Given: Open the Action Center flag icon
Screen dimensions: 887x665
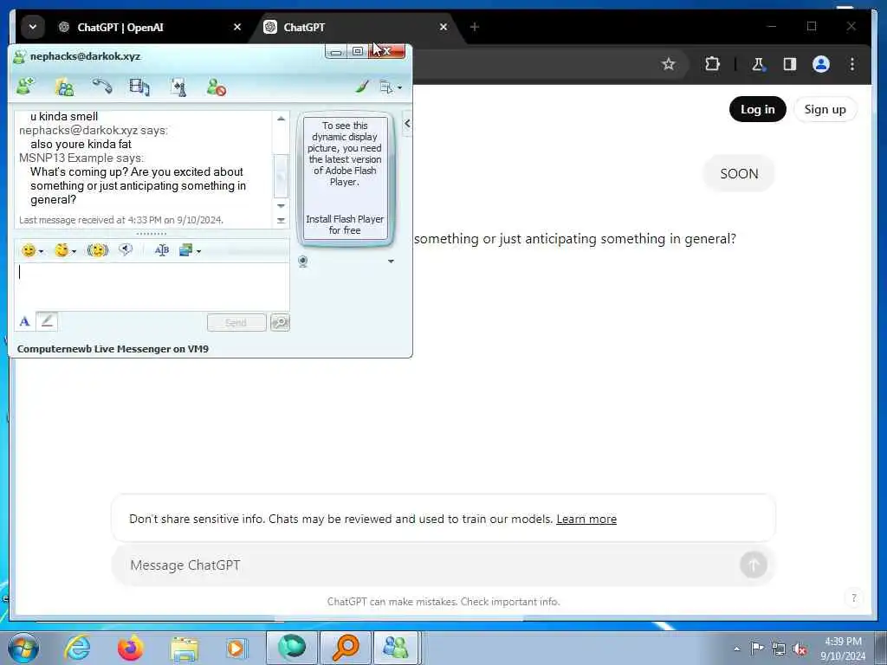Looking at the screenshot, I should (757, 649).
